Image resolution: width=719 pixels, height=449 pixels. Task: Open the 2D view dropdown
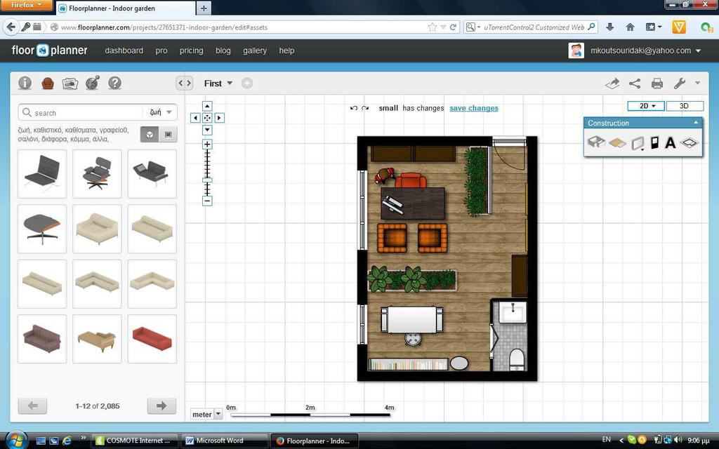pyautogui.click(x=647, y=106)
